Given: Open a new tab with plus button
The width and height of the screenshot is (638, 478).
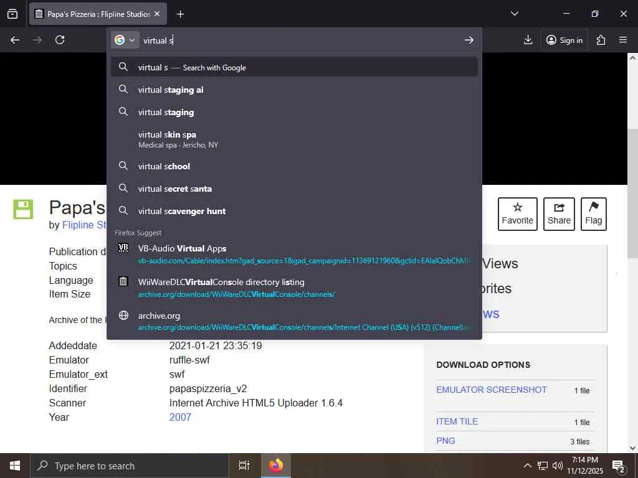Looking at the screenshot, I should [180, 14].
